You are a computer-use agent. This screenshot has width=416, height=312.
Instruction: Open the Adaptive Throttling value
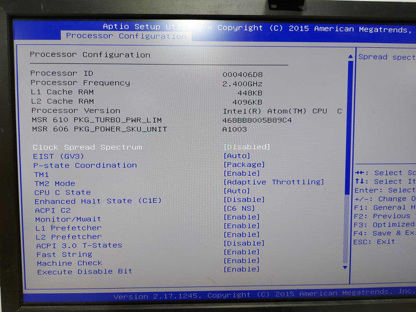coord(274,182)
